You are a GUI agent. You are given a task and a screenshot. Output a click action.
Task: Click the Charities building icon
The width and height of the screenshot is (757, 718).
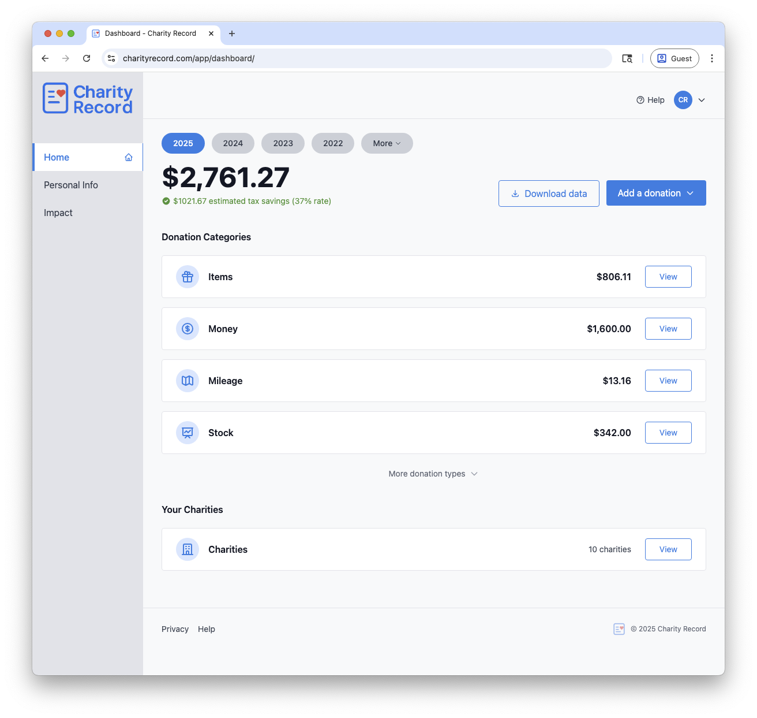point(187,549)
